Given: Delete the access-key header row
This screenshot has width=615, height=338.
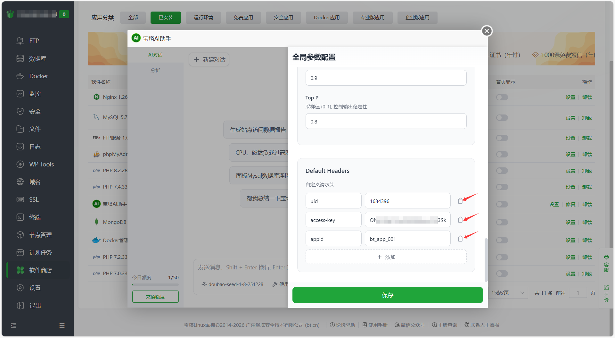Looking at the screenshot, I should 460,220.
